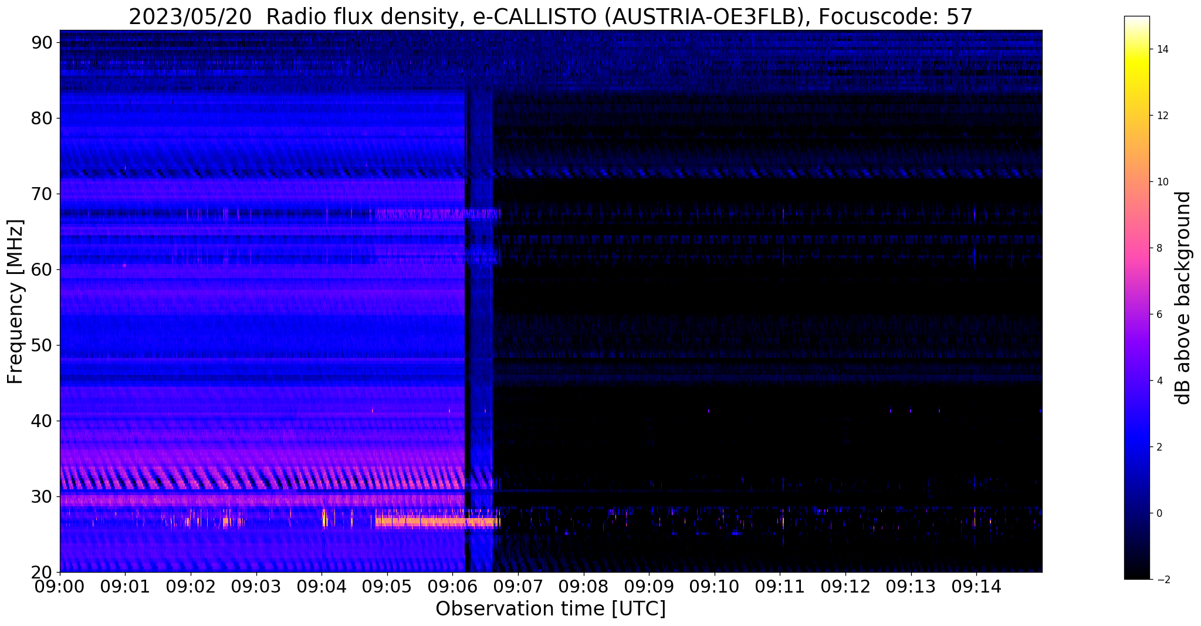Click the bright orange 27 MHz emission band
This screenshot has width=1201, height=626.
click(437, 522)
